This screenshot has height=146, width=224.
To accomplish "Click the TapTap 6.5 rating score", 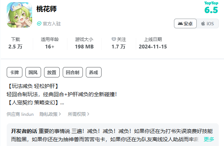I will tap(211, 10).
